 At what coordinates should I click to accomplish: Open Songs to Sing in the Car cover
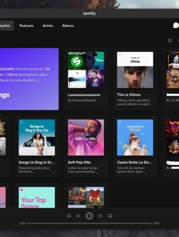[37, 137]
